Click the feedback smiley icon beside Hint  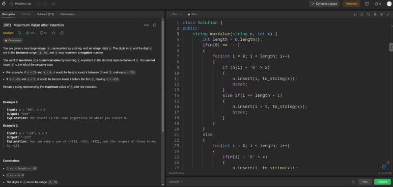155,25
